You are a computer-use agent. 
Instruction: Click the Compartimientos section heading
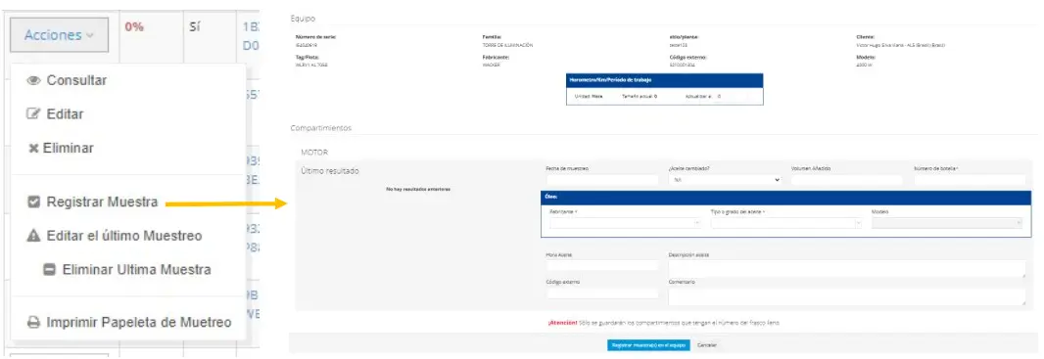point(321,127)
